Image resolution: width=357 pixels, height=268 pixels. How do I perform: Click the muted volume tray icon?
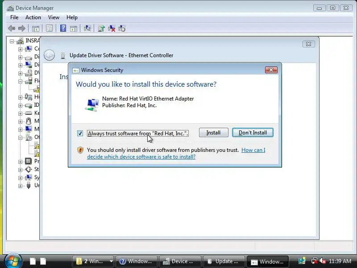[x=323, y=261]
